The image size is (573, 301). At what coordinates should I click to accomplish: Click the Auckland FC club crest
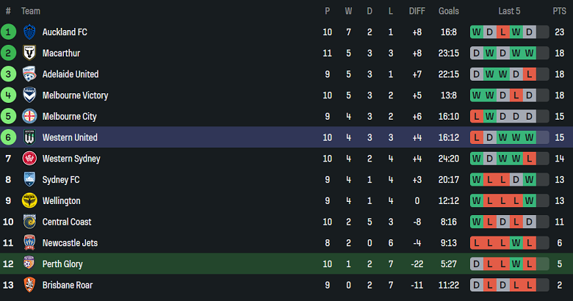29,32
